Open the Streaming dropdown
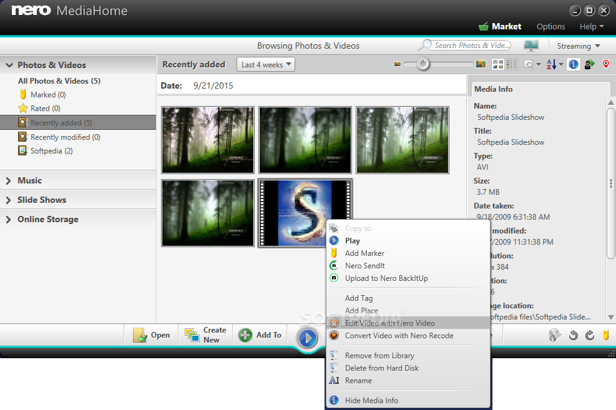The image size is (616, 410). [579, 46]
